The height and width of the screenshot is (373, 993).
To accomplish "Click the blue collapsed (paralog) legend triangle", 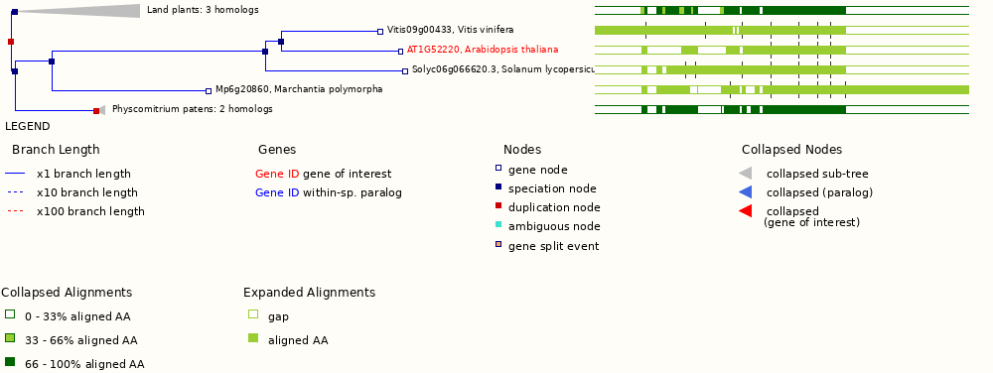I will (746, 192).
